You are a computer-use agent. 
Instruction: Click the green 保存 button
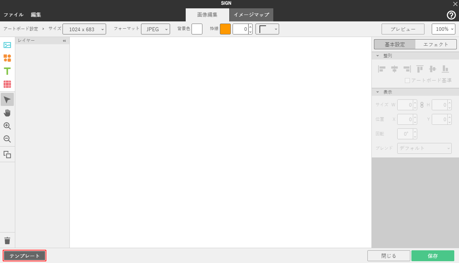(x=433, y=256)
